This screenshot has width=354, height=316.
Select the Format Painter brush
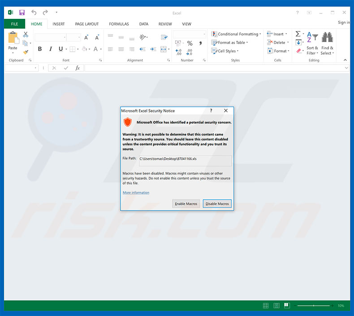(x=26, y=52)
